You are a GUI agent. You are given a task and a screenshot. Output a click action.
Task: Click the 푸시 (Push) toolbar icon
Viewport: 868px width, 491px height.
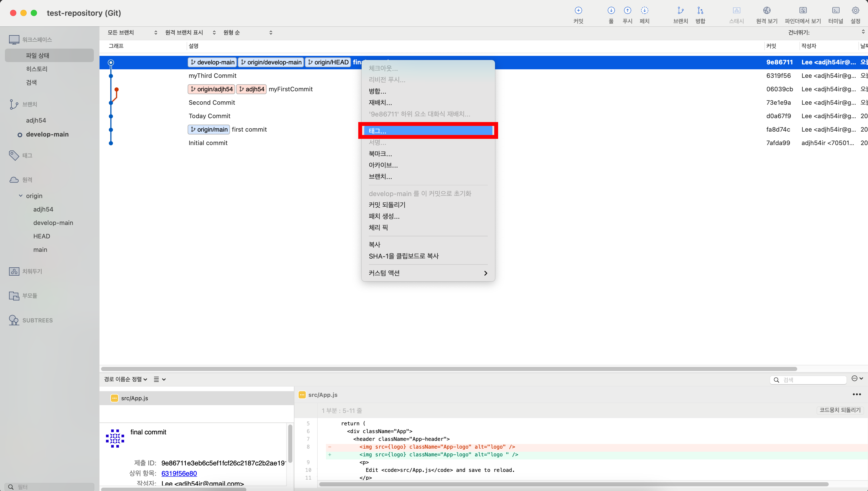(x=627, y=11)
